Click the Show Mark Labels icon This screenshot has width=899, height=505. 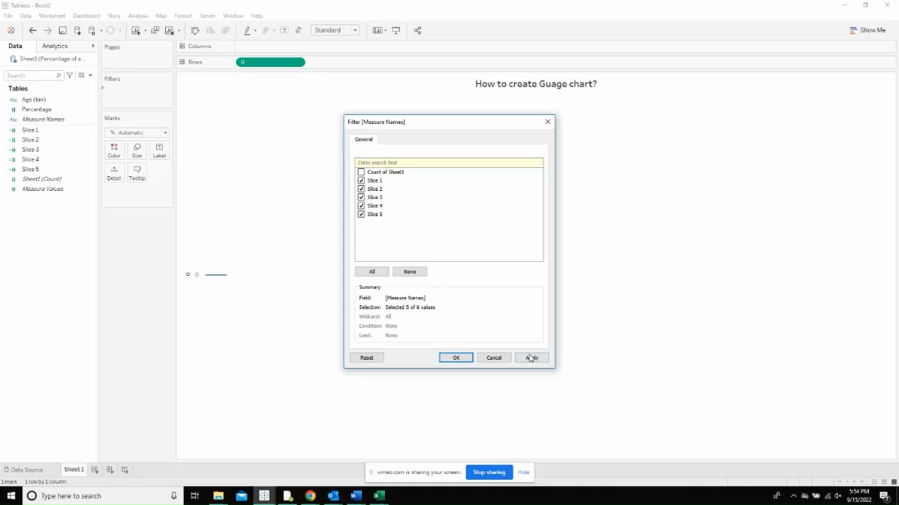coord(284,30)
